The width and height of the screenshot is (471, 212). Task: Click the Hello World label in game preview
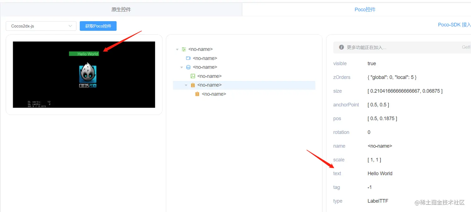pyautogui.click(x=84, y=54)
